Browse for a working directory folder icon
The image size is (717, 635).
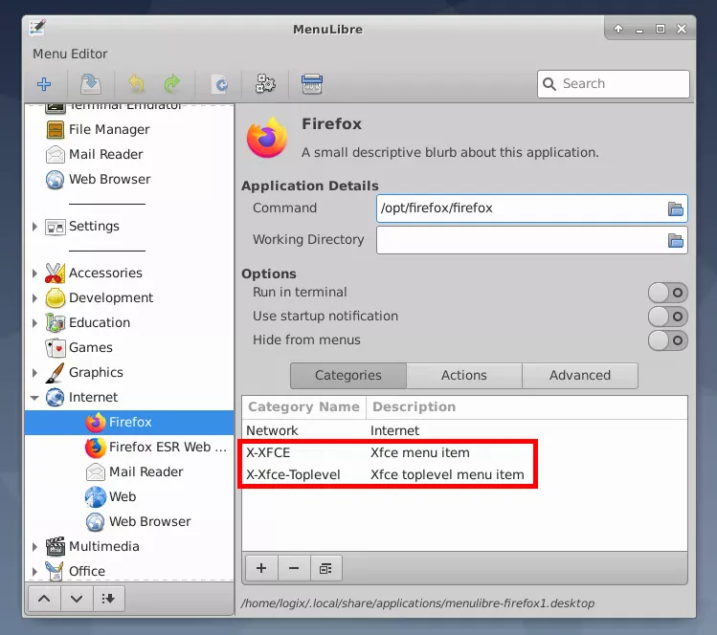[676, 240]
